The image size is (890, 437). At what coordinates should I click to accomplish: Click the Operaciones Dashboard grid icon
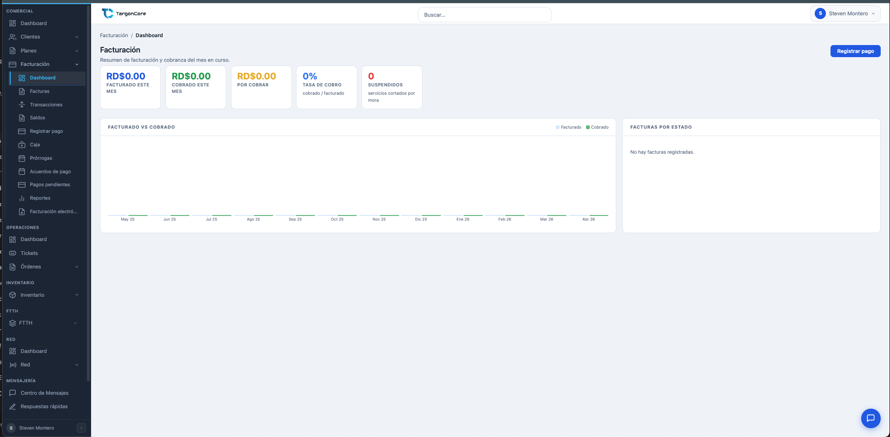click(13, 239)
